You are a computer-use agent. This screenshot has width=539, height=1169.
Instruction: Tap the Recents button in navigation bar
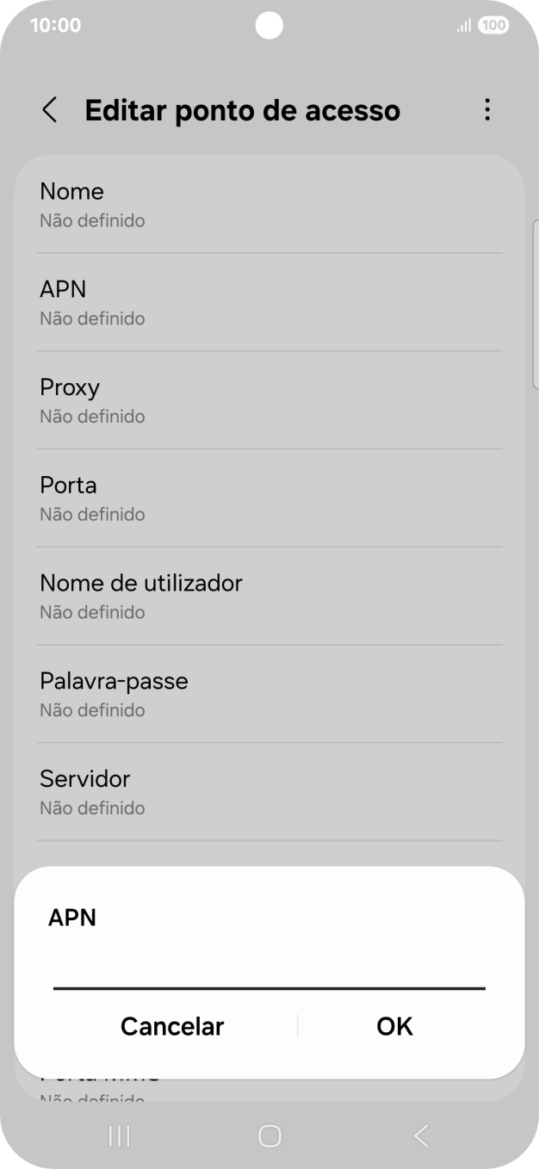(x=118, y=1136)
